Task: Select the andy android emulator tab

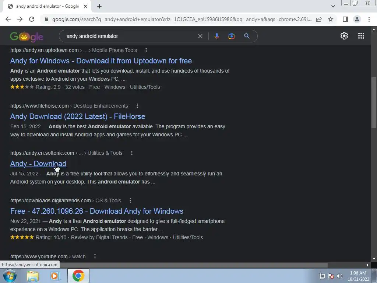Action: click(47, 6)
